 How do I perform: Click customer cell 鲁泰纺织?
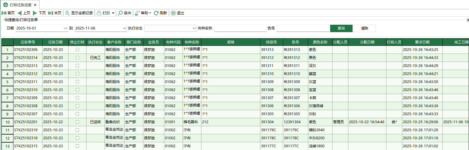114,122
